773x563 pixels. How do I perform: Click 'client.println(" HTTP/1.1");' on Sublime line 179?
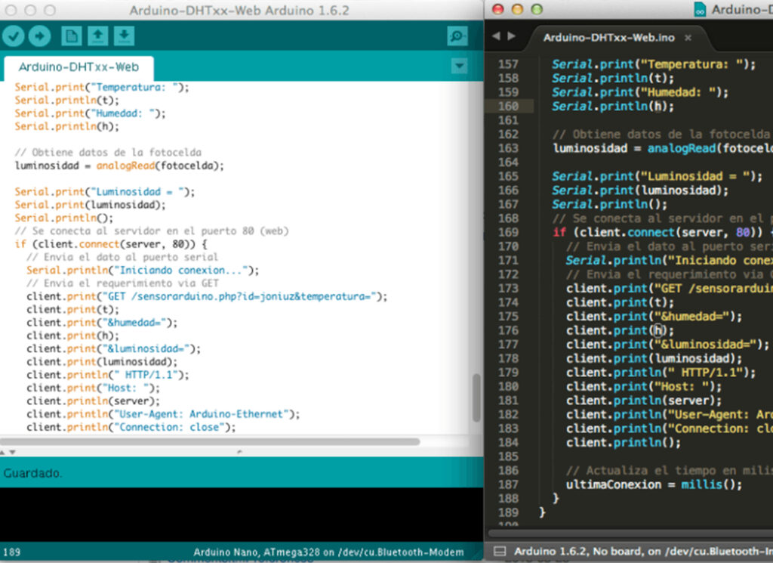pyautogui.click(x=661, y=373)
